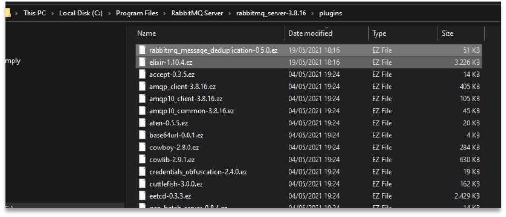Image resolution: width=506 pixels, height=217 pixels.
Task: Select the eetcd-0.3.3.ez file name
Action: point(171,196)
